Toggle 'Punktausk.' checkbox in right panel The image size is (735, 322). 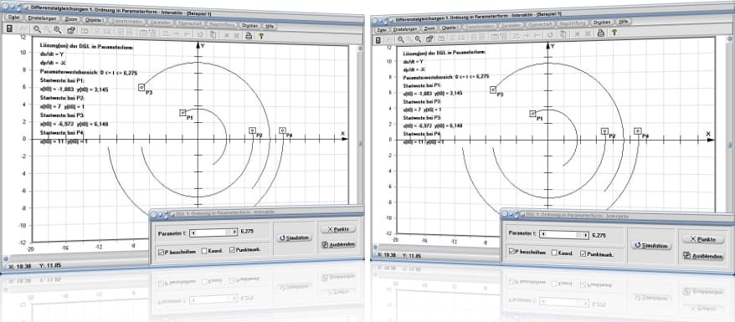tap(583, 253)
